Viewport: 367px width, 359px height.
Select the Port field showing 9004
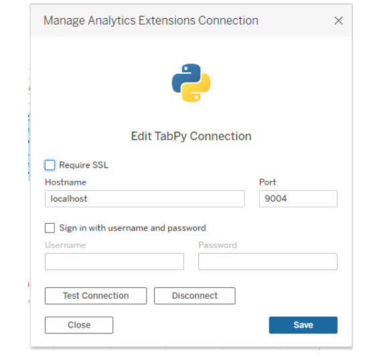click(298, 199)
